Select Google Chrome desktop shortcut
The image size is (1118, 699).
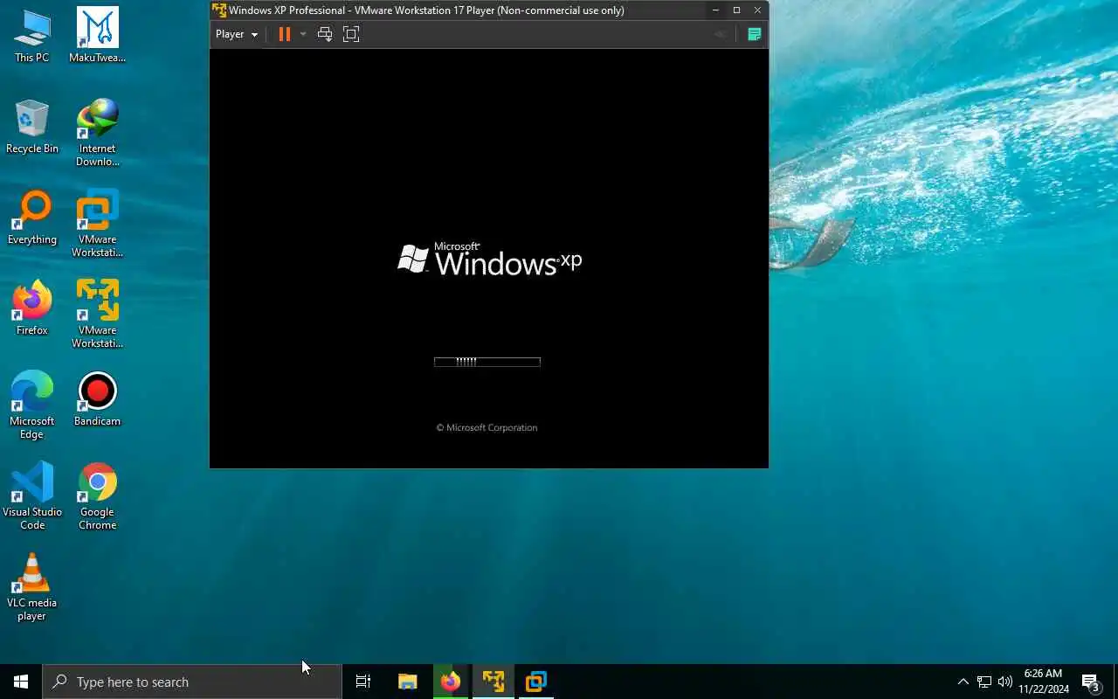pos(97,496)
